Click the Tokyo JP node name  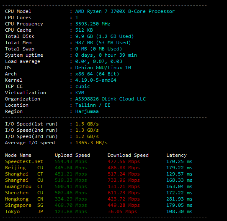click(x=24, y=211)
